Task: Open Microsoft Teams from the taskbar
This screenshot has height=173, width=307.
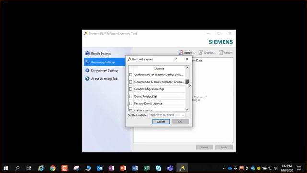Action: click(x=170, y=168)
